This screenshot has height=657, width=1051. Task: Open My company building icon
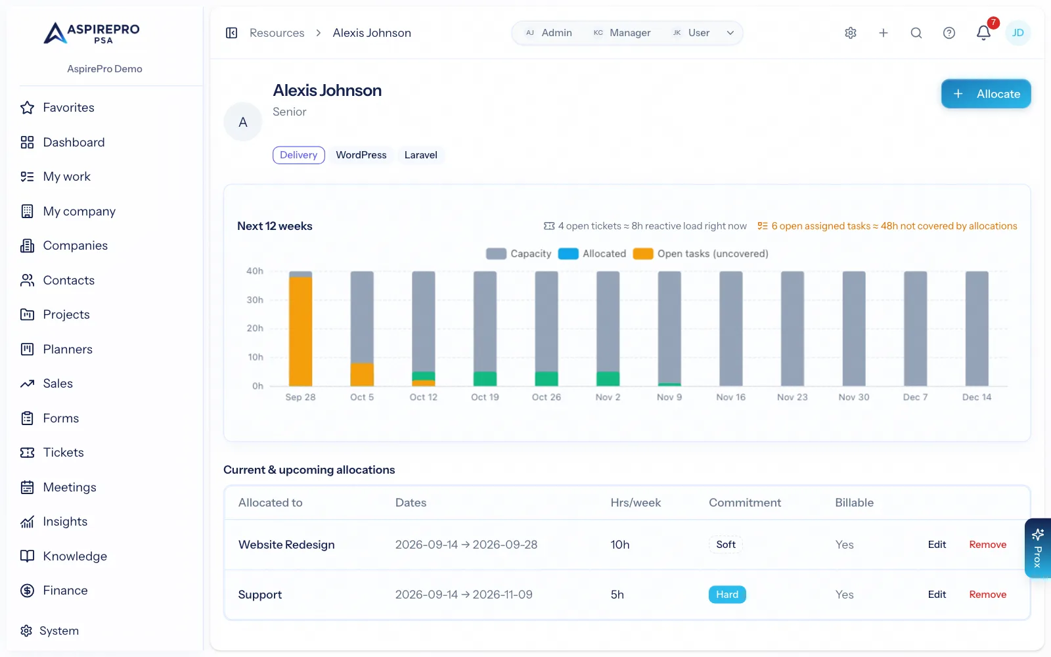(x=27, y=212)
